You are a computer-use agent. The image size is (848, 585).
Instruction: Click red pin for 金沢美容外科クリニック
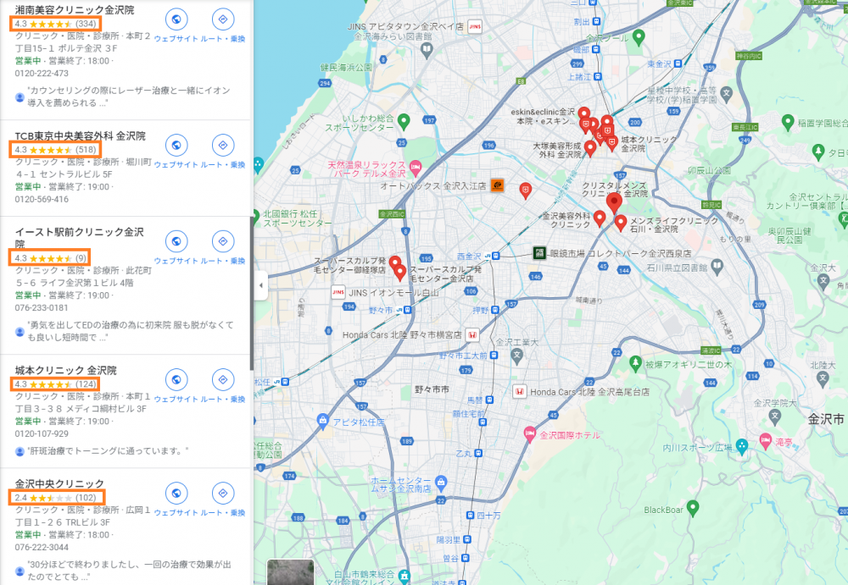[600, 218]
